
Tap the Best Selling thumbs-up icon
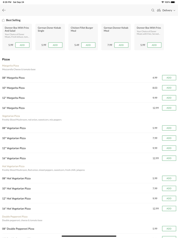coord(3,20)
